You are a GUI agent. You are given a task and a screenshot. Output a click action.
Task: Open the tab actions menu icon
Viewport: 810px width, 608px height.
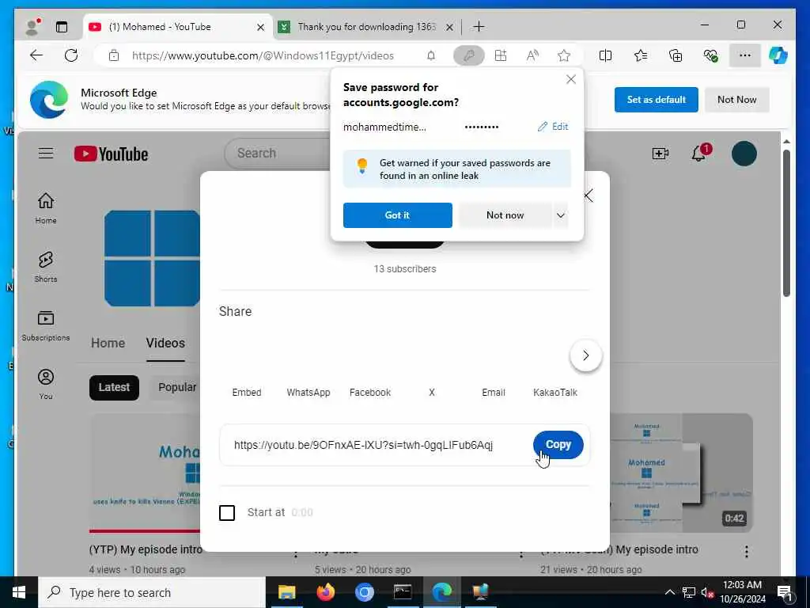point(62,27)
